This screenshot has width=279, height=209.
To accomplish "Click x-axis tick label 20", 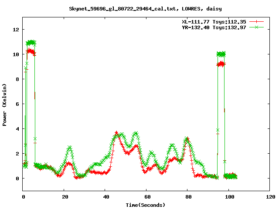I will tap(65, 197).
